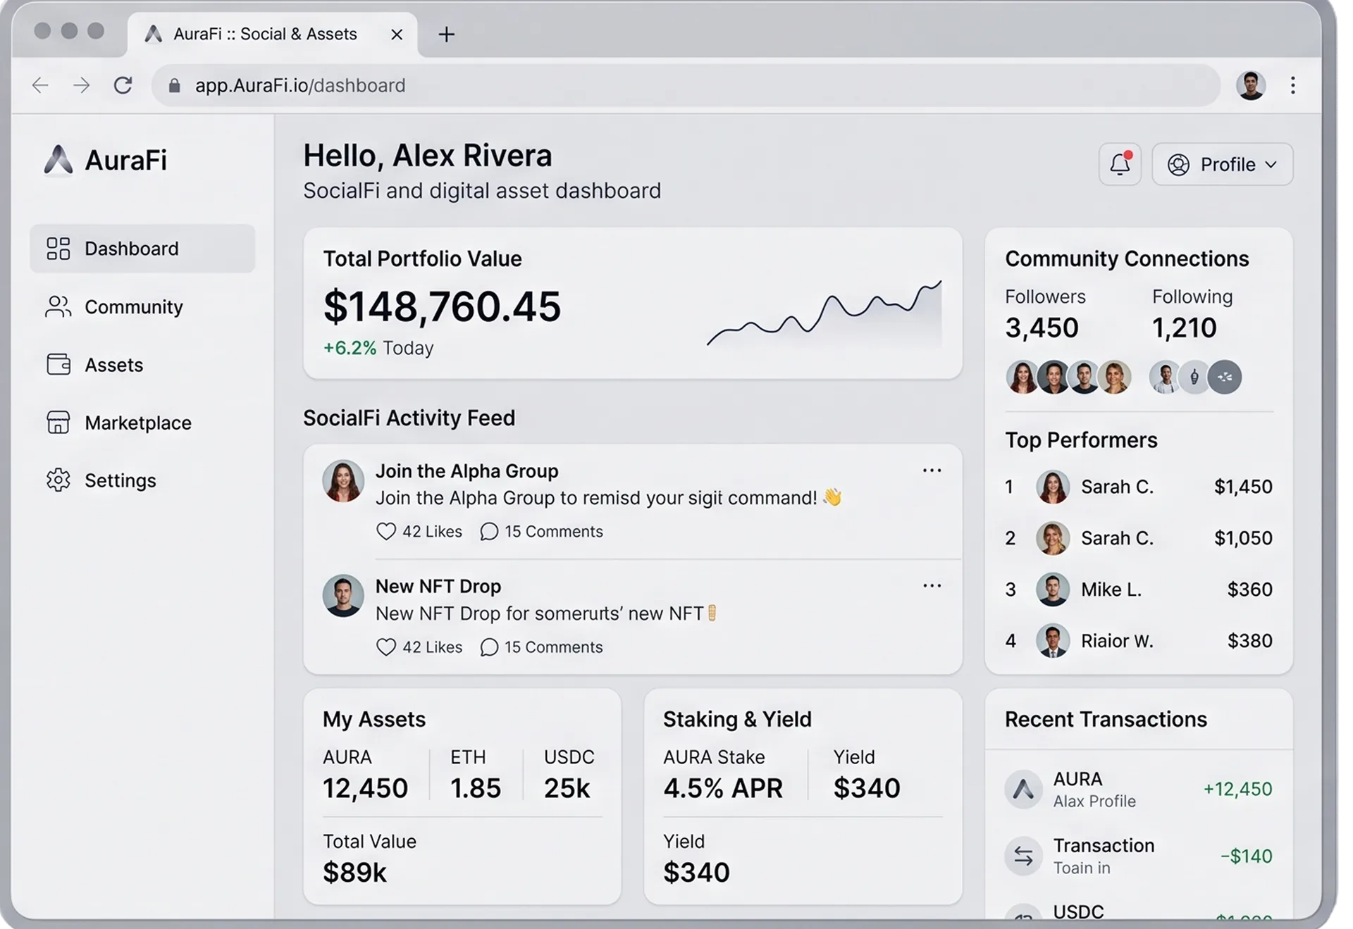Screen dimensions: 1353x929
Task: Select Mike L. in Top Performers
Action: point(1139,590)
